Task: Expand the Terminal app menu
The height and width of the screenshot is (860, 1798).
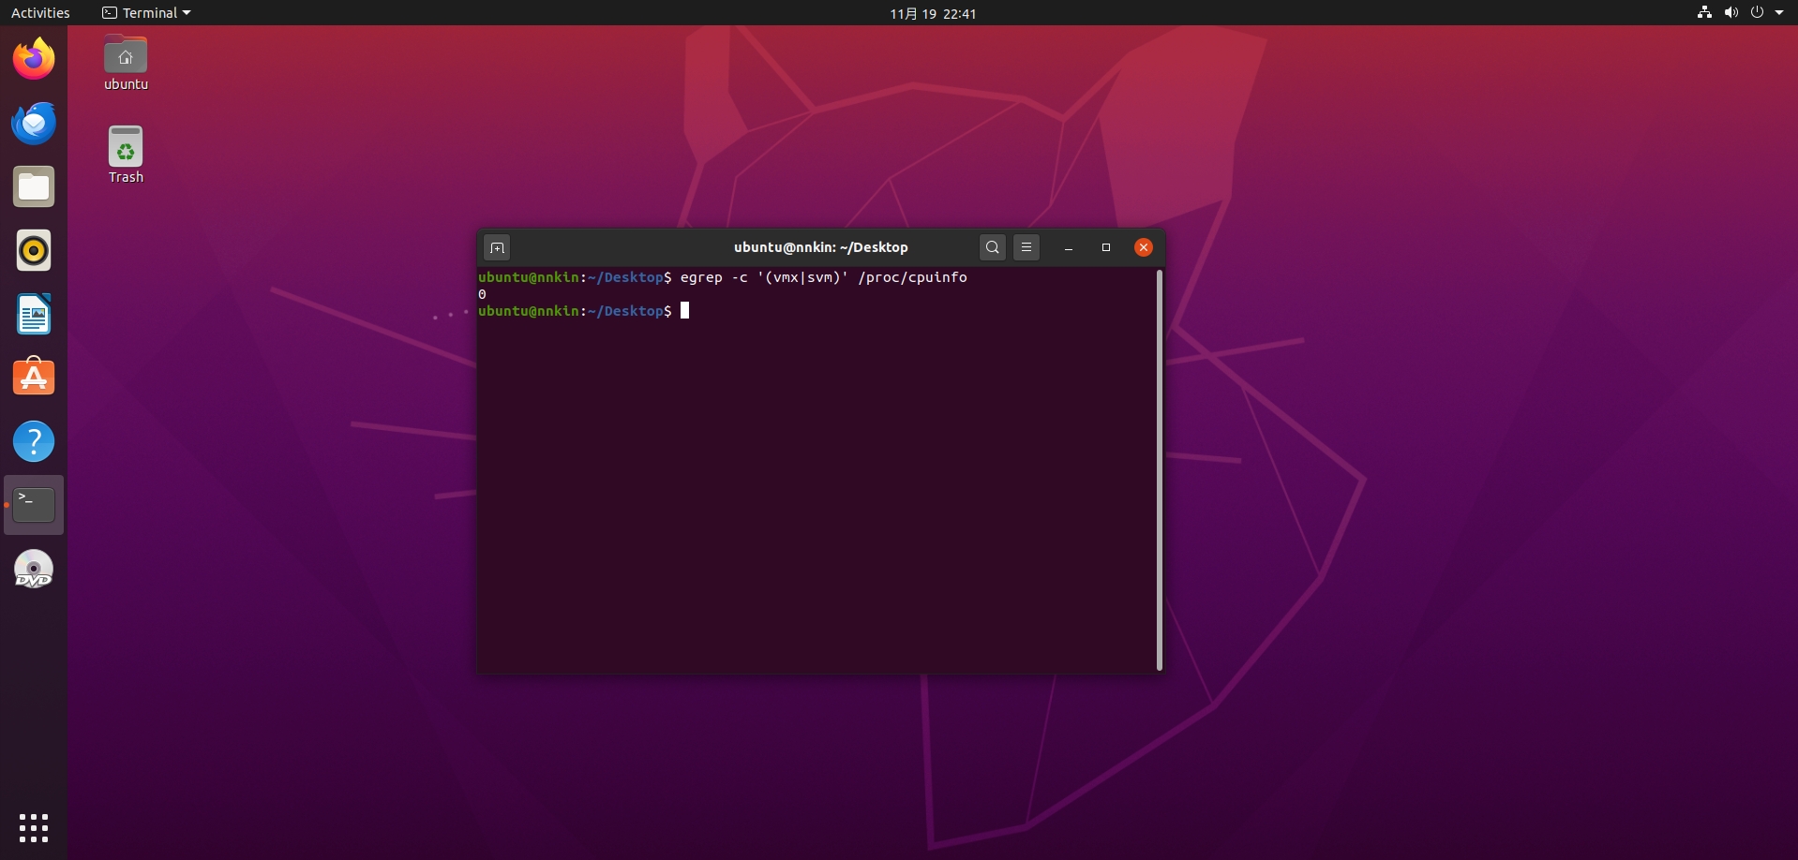Action: point(146,13)
